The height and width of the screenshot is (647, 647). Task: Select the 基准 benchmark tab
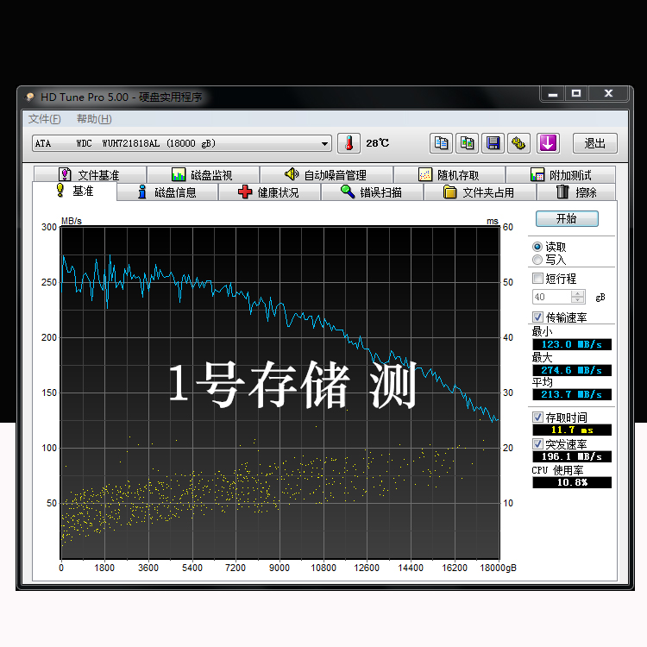[75, 191]
